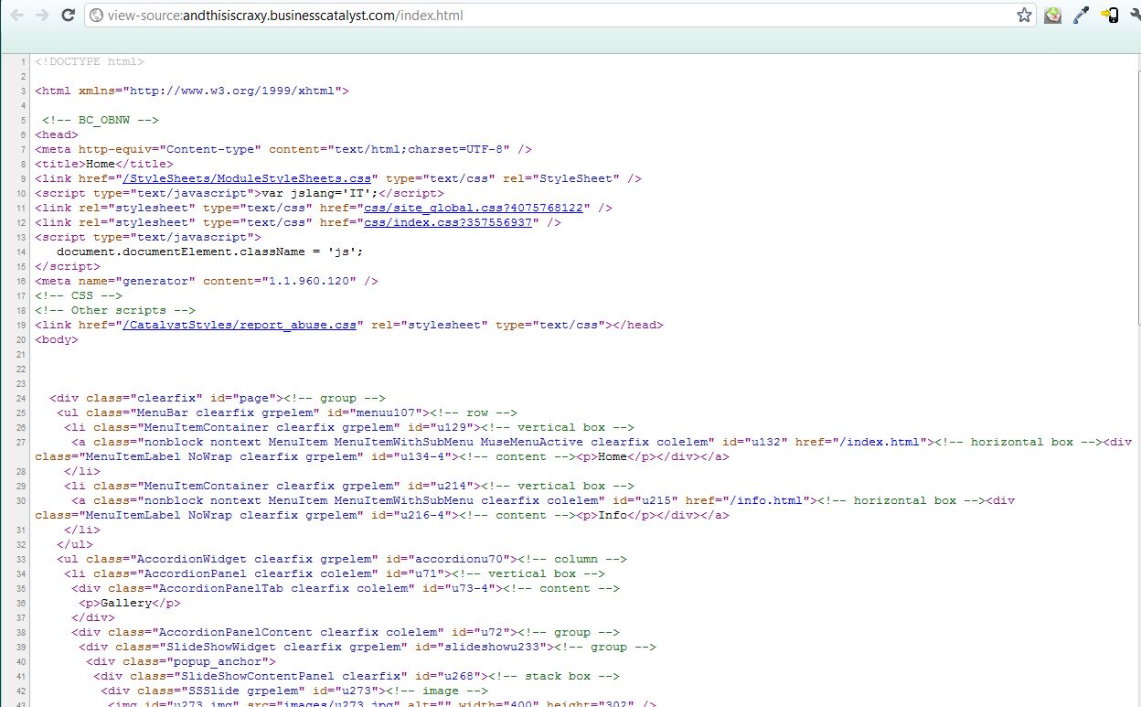Screen dimensions: 1141x707
Task: Open the ModuleStyleSheets.css link
Action: pyautogui.click(x=247, y=178)
